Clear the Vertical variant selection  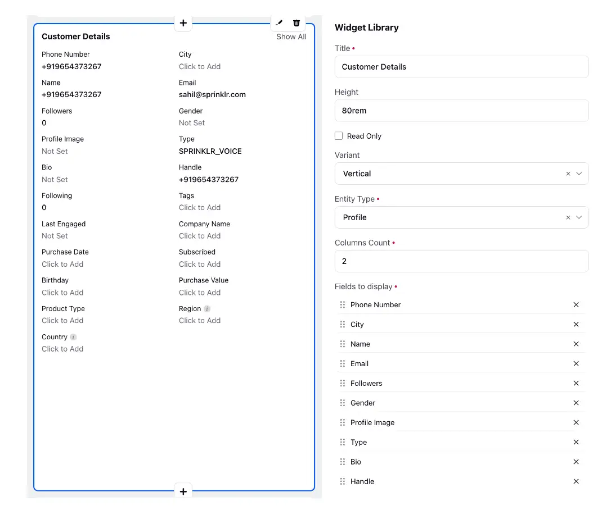tap(568, 174)
